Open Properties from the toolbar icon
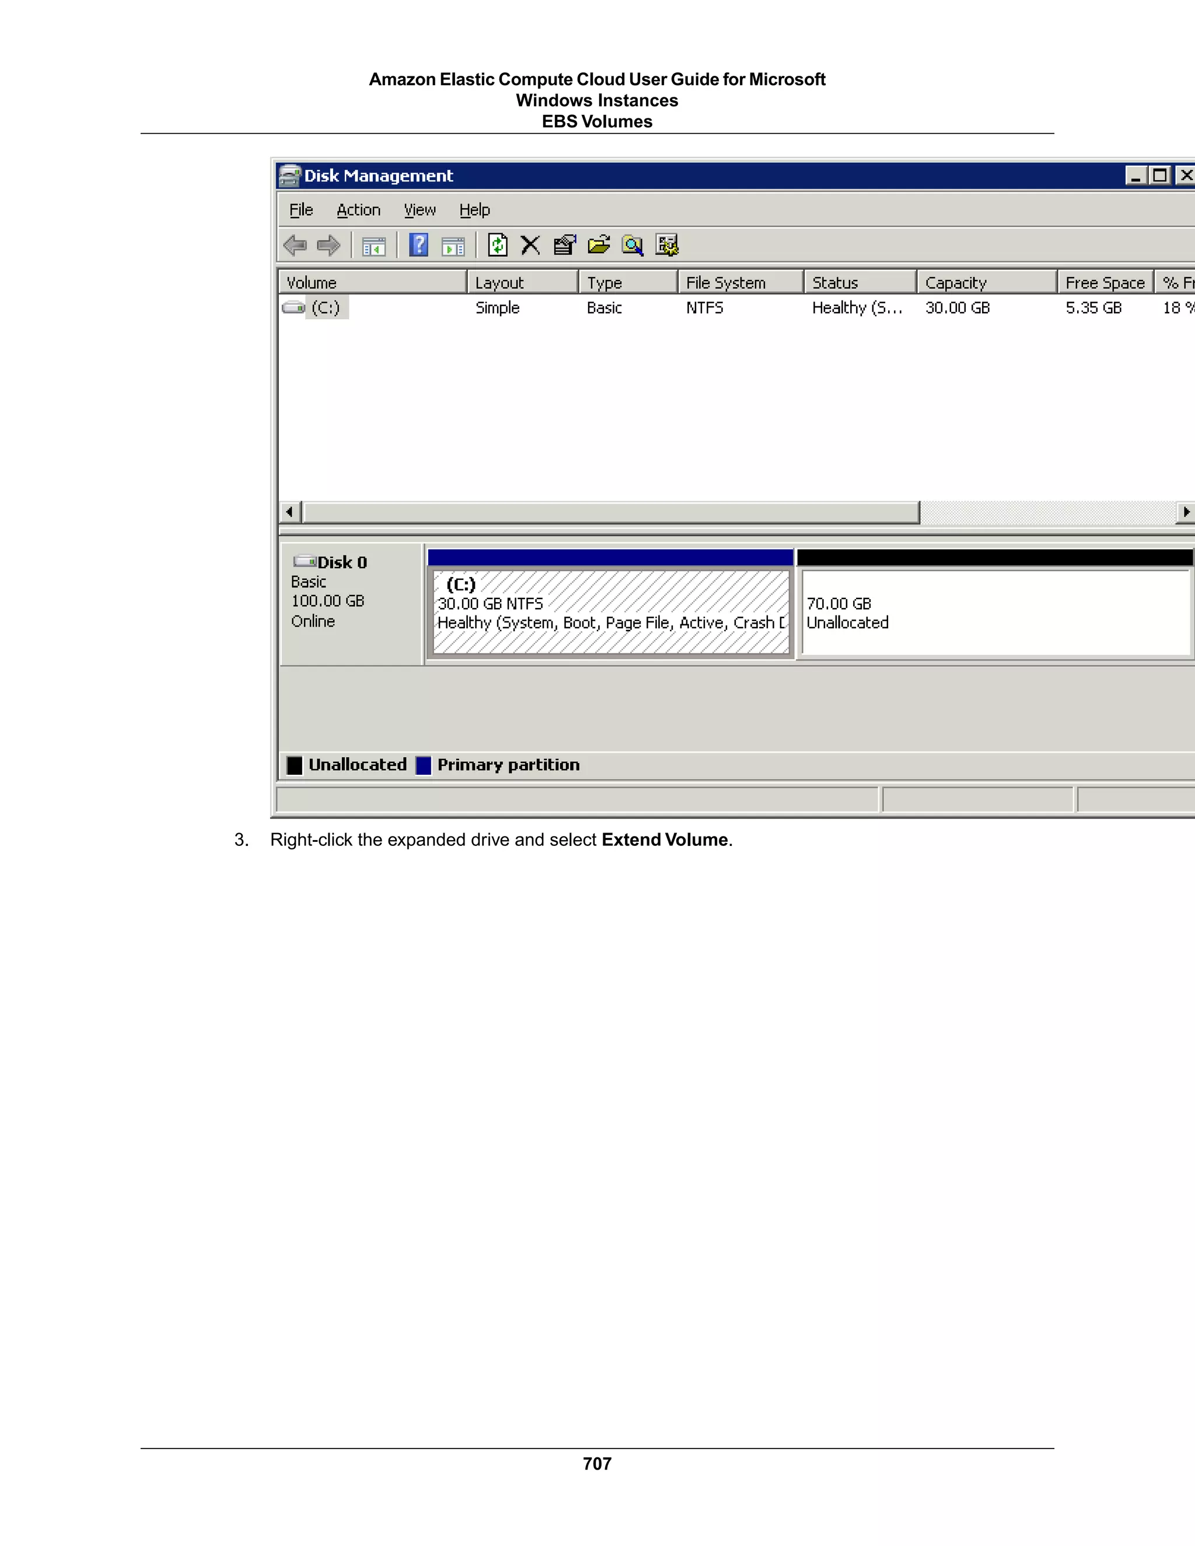1195x1546 pixels. click(564, 246)
